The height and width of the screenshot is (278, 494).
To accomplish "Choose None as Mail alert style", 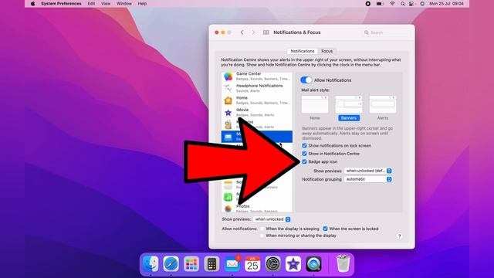I will tap(315, 108).
